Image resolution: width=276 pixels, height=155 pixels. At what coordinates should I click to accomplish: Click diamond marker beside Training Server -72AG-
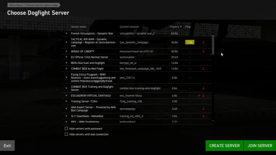66,101
